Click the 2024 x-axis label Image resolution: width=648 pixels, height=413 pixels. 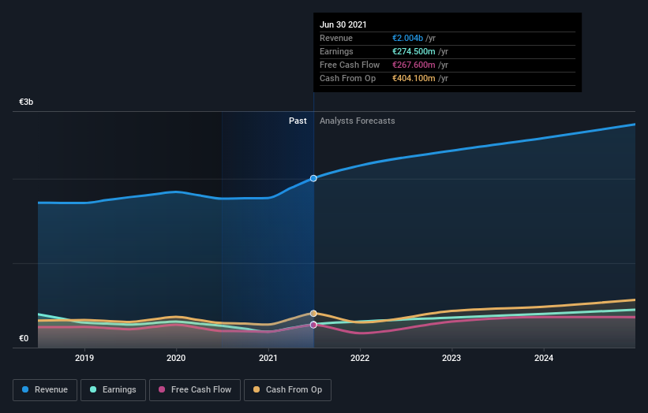[544, 358]
